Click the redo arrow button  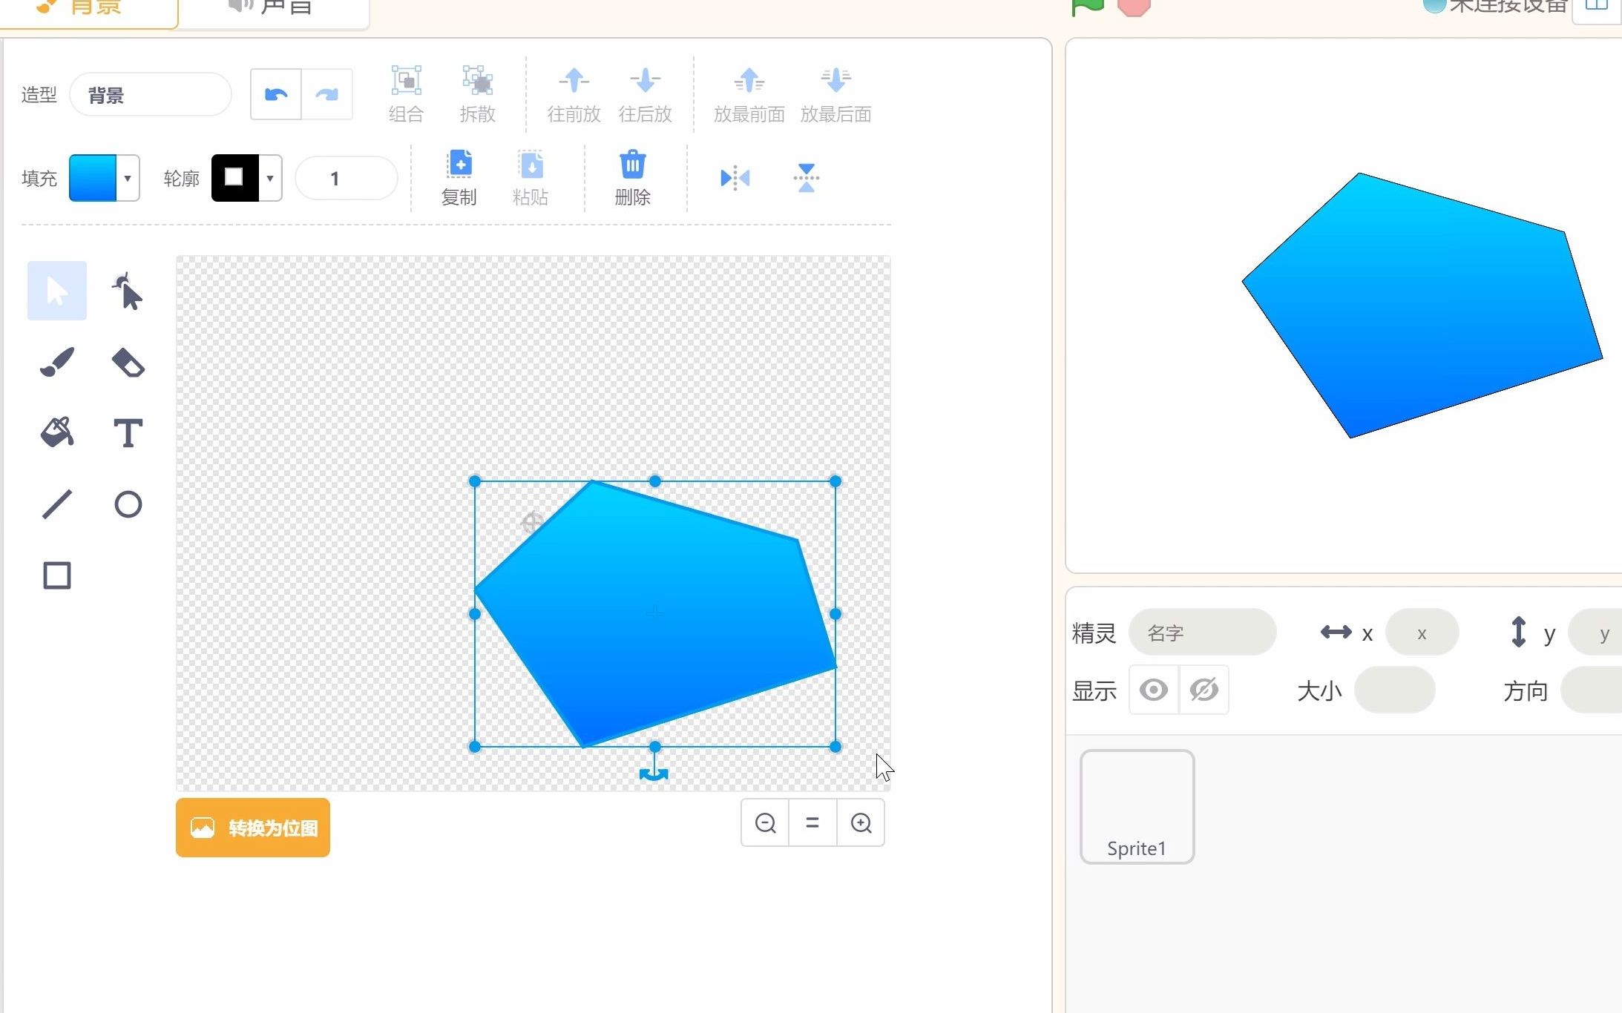point(326,94)
